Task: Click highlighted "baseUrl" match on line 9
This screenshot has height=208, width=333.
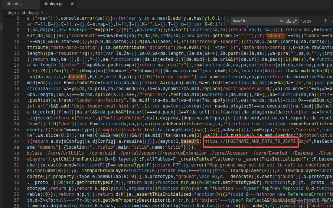Action: pyautogui.click(x=276, y=36)
